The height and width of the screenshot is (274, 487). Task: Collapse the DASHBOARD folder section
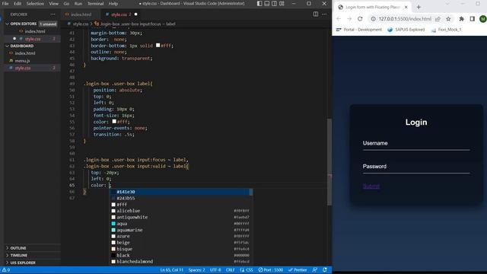point(31,46)
